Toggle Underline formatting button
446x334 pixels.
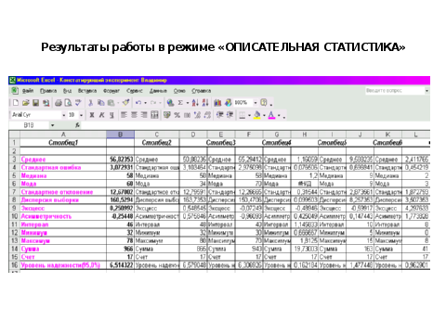click(x=111, y=115)
